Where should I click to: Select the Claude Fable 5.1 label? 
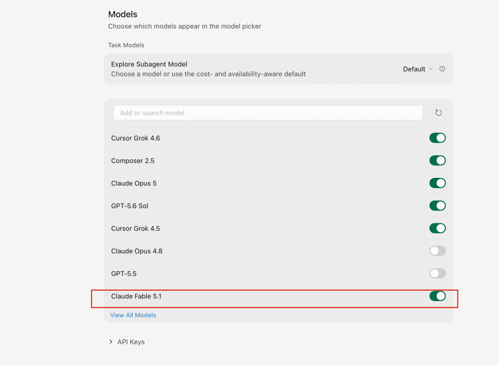pyautogui.click(x=136, y=296)
